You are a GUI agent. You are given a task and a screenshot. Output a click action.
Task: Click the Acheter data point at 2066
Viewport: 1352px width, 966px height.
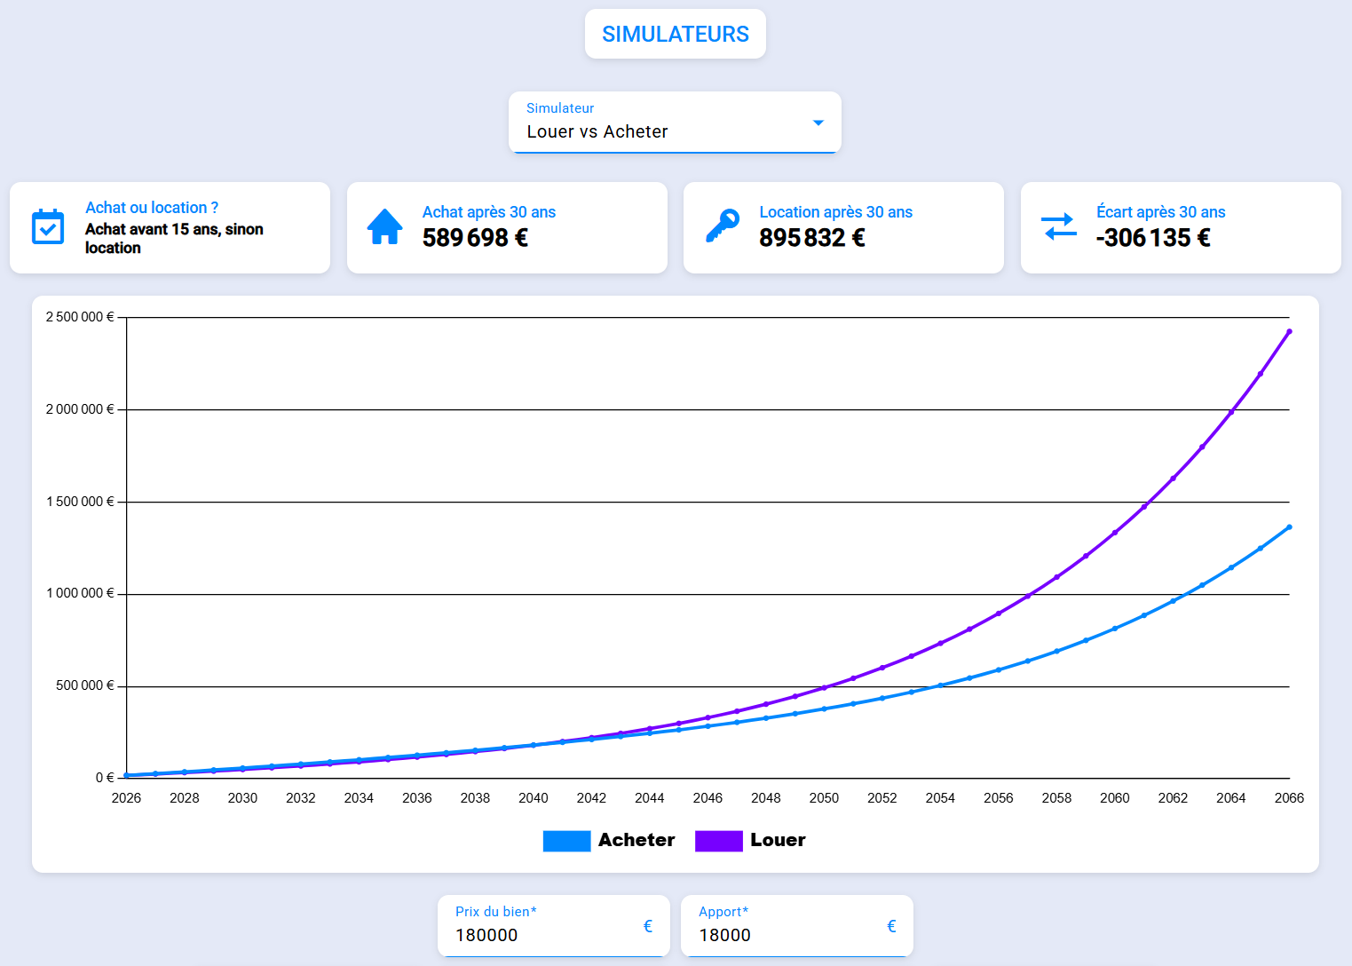[x=1289, y=527]
